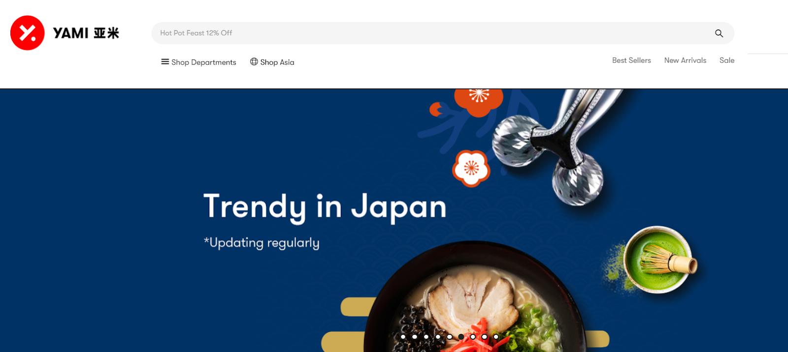This screenshot has width=788, height=352.
Task: Click the active dark carousel dot
Action: (x=461, y=337)
